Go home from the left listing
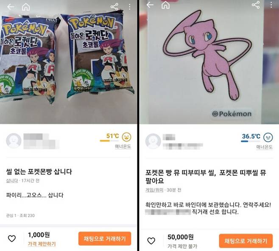 pyautogui.click(x=26, y=7)
